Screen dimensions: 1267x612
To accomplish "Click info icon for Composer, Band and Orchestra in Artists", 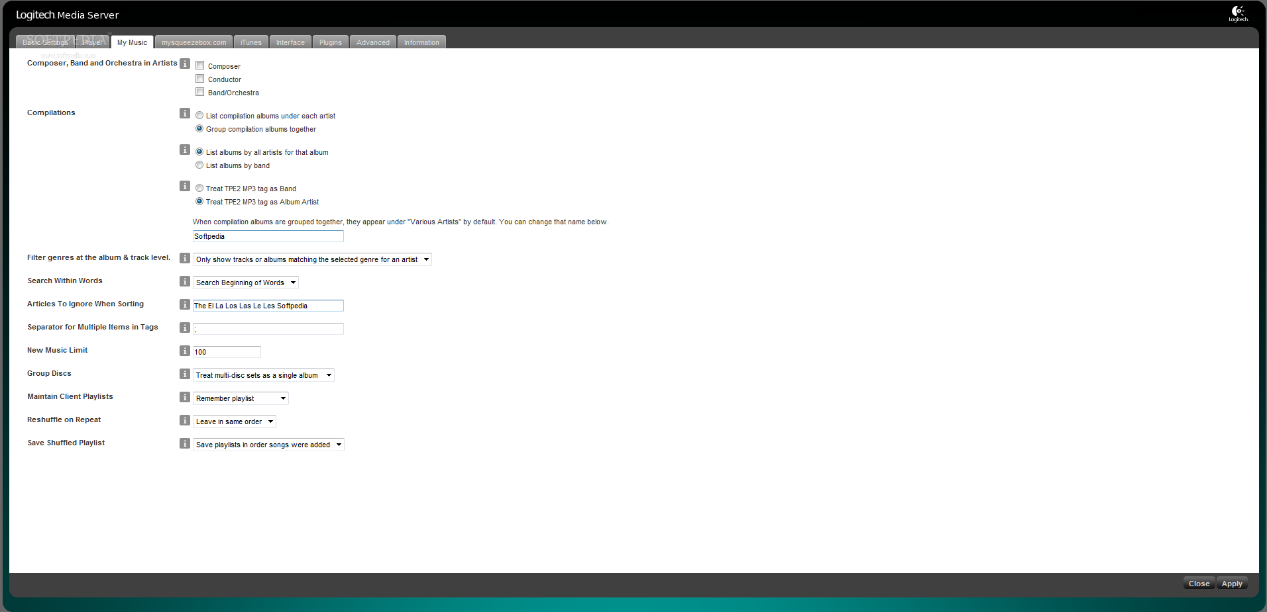I will pyautogui.click(x=185, y=64).
